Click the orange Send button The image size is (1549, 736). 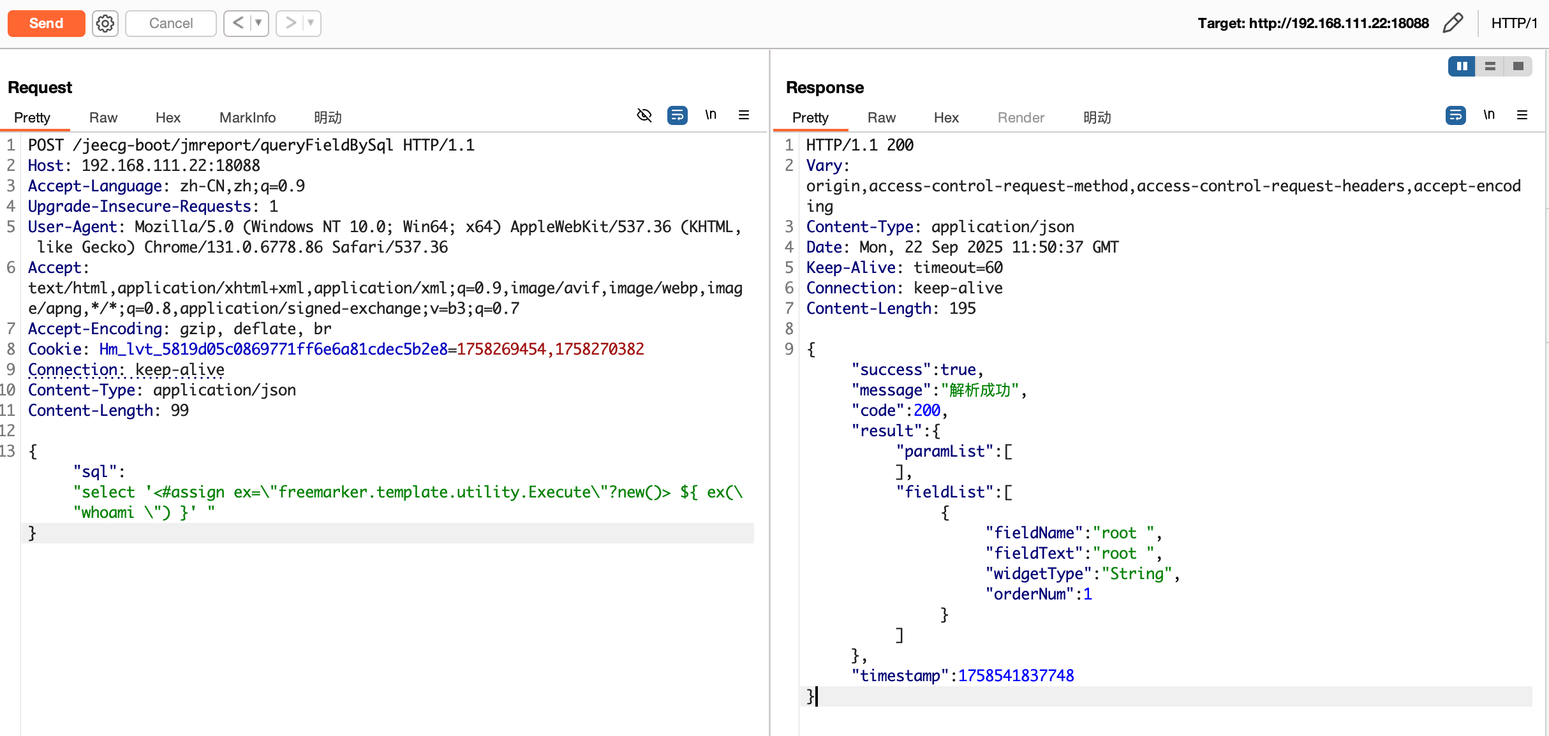46,24
